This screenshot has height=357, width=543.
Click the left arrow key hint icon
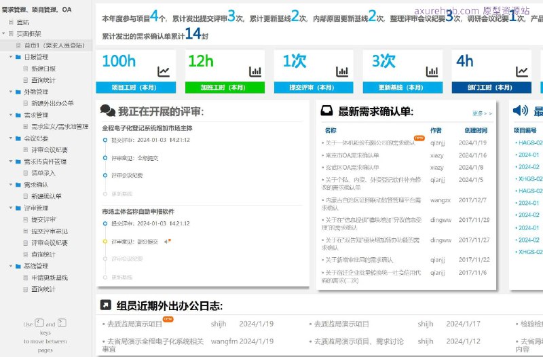pyautogui.click(x=39, y=323)
